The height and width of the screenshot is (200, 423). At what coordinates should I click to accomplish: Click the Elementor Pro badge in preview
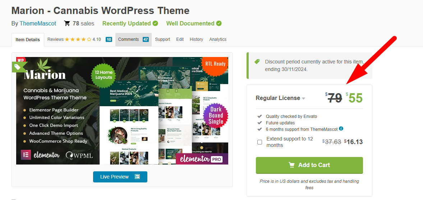tap(202, 159)
